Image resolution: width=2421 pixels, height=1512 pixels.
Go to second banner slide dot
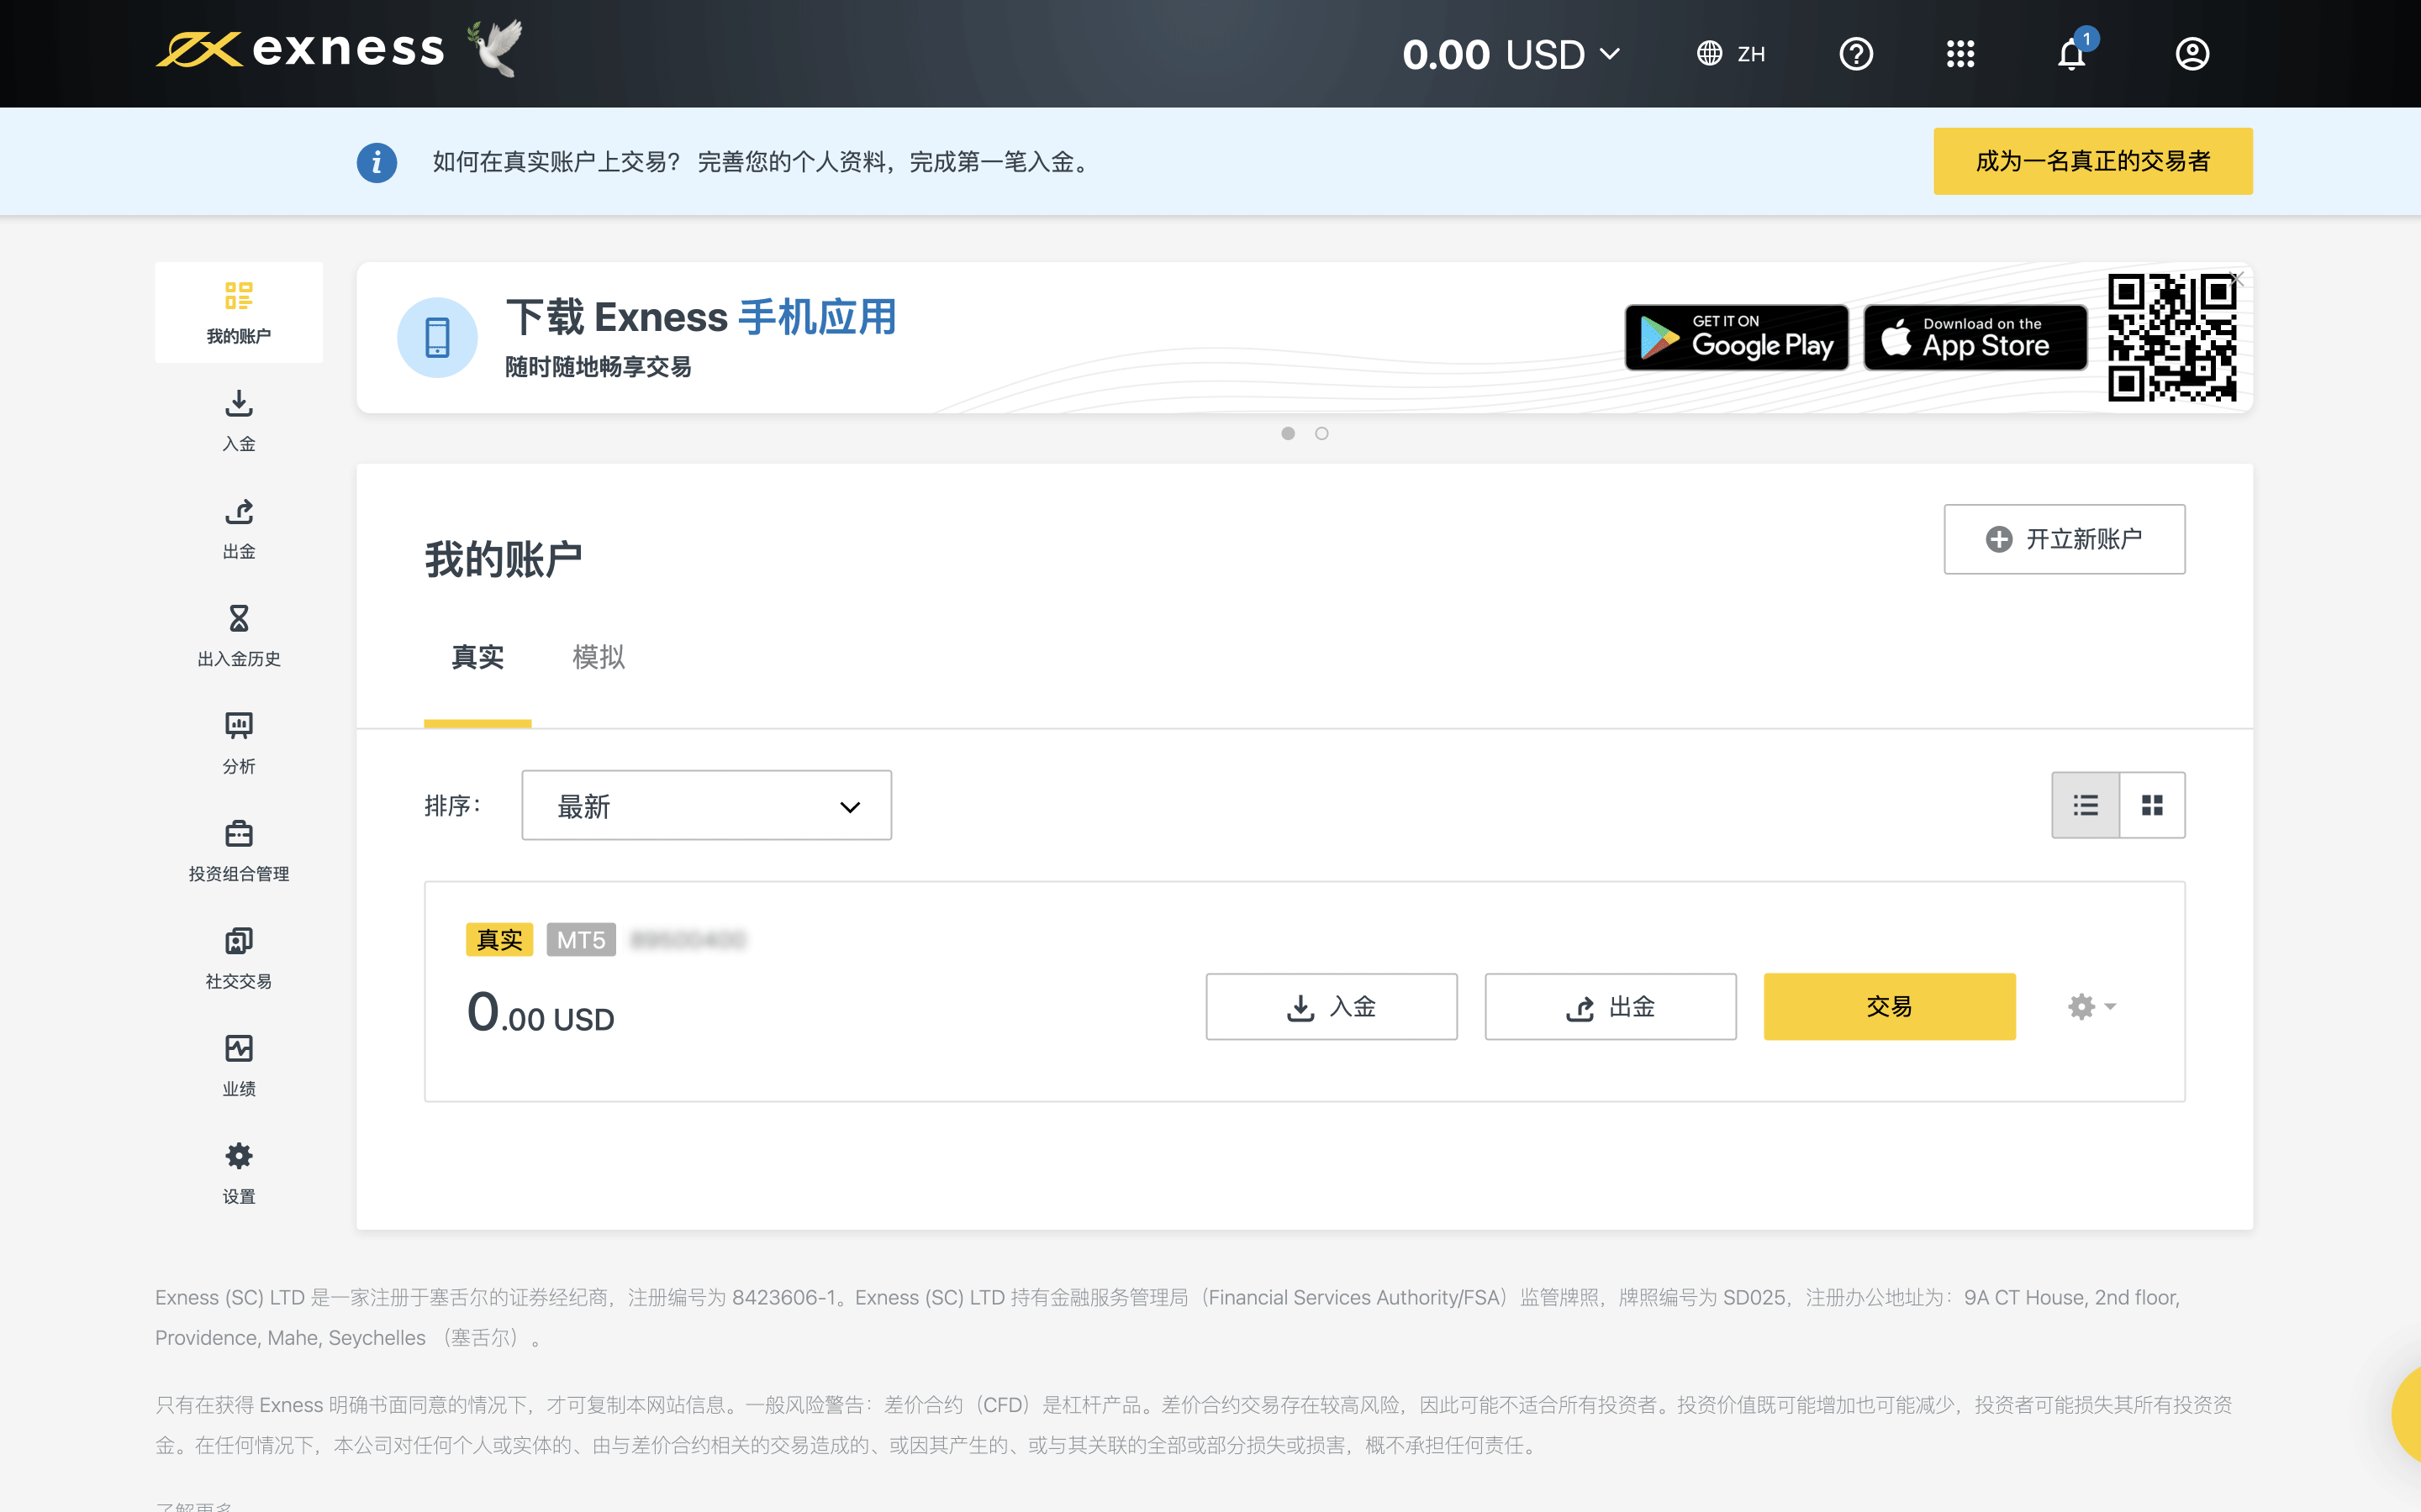tap(1321, 433)
